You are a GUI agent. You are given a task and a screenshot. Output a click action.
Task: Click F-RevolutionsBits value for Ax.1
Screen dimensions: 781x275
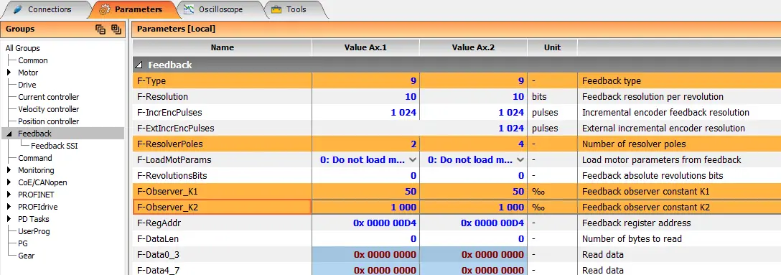[365, 176]
